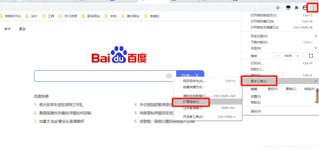Open 扩展程序(E) in the submenu
This screenshot has height=150, width=319.
coord(208,102)
